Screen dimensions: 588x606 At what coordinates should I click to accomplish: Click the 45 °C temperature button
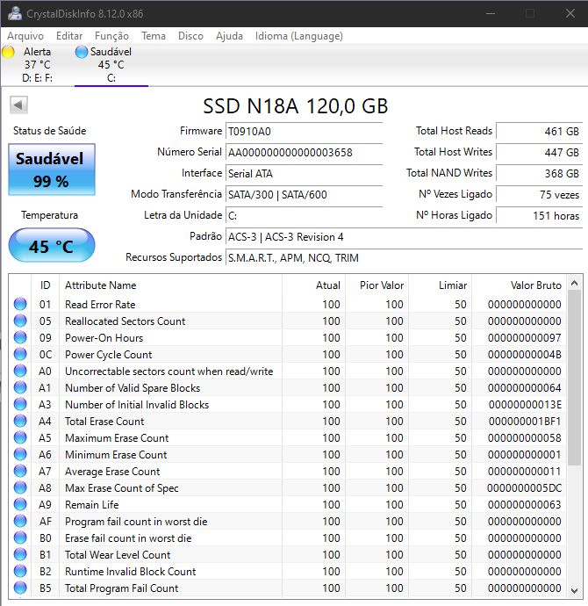tap(52, 245)
